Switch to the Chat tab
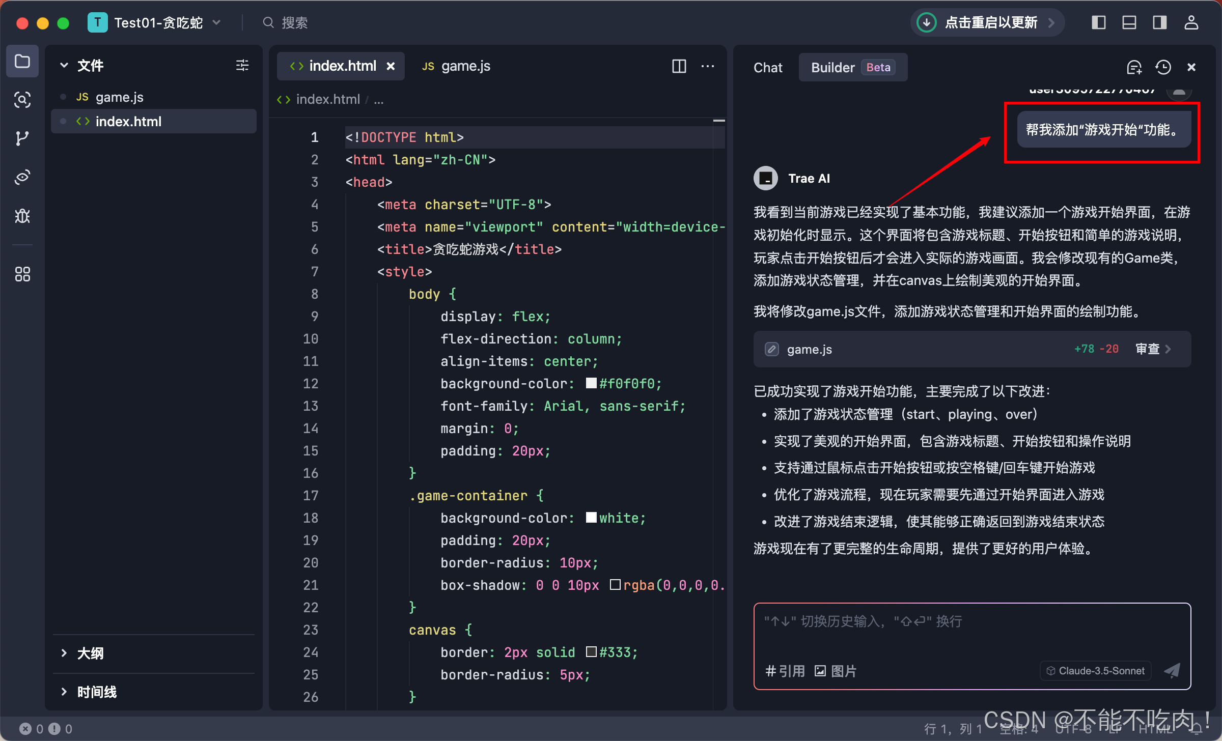1222x741 pixels. pos(767,67)
